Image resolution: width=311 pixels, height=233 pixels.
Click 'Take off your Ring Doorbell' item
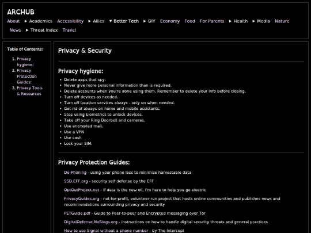pos(104,120)
